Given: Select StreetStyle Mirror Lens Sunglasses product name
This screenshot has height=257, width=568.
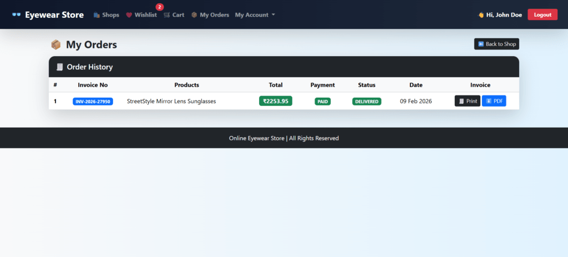Looking at the screenshot, I should [171, 101].
